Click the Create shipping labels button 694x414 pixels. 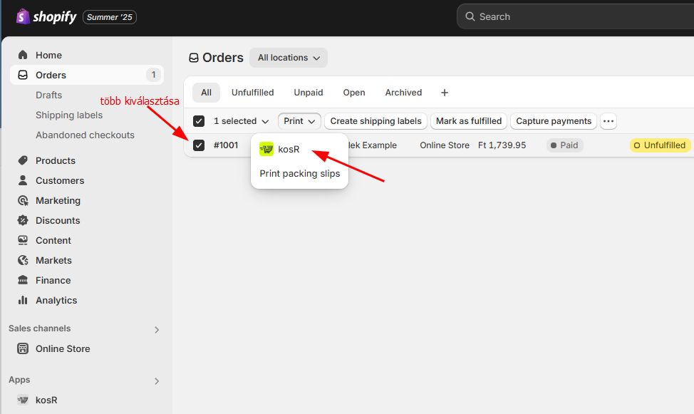point(376,121)
